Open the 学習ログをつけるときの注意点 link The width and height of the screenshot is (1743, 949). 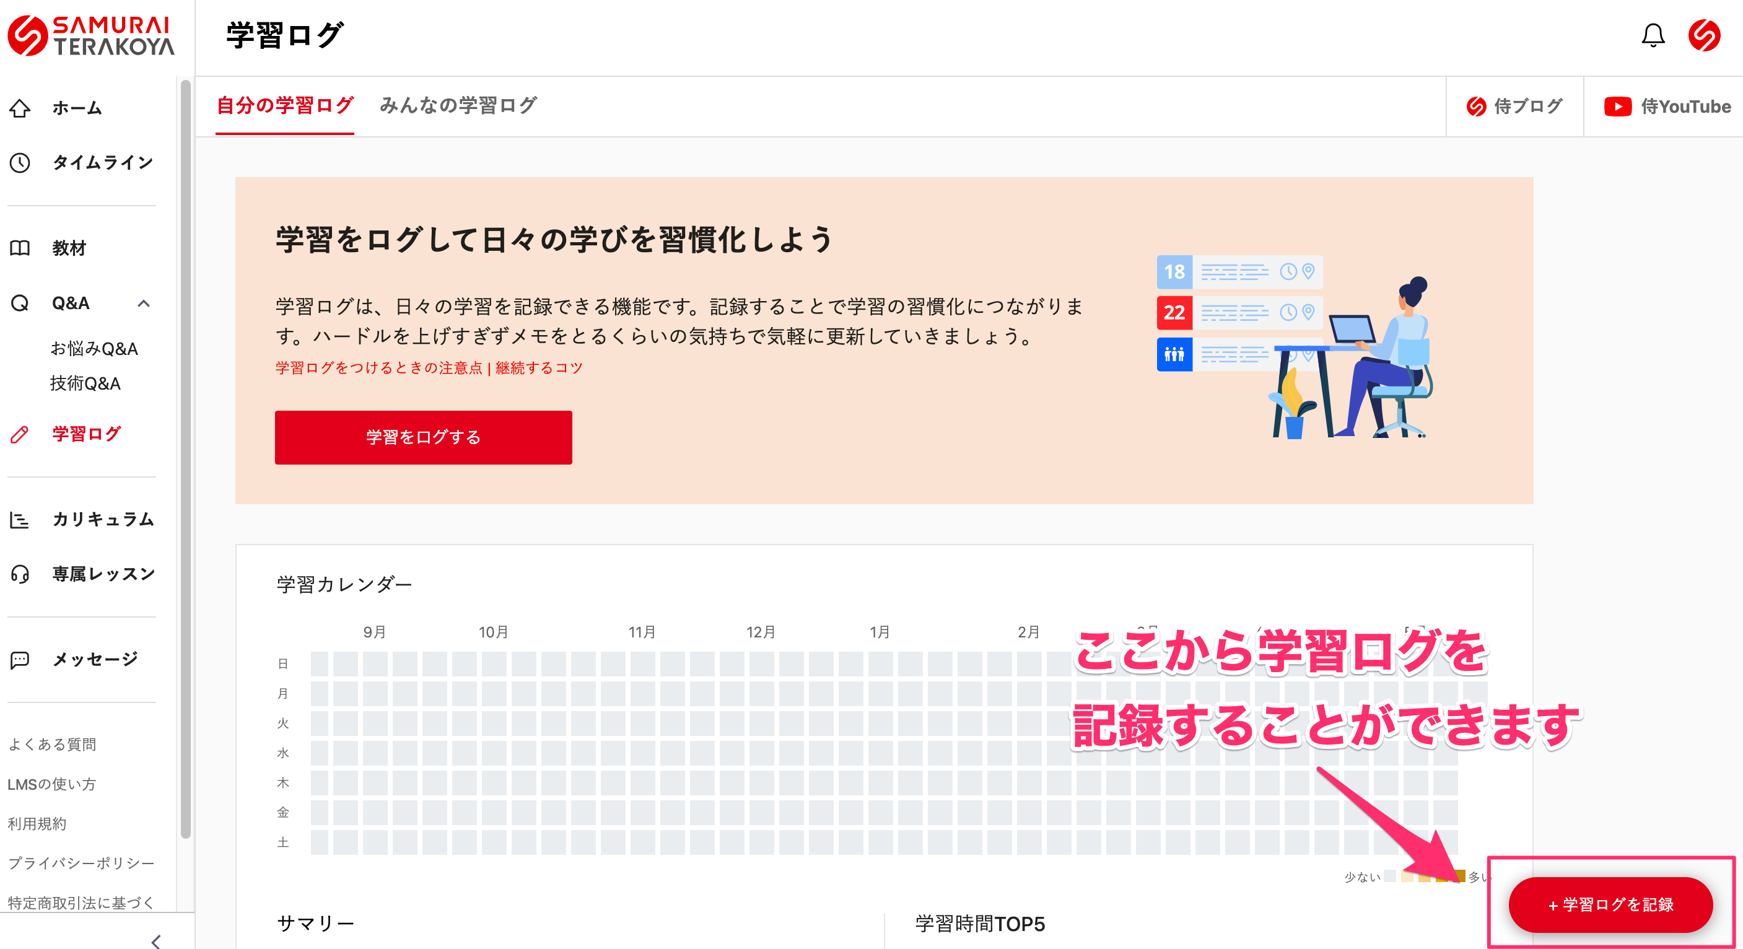[x=378, y=367]
